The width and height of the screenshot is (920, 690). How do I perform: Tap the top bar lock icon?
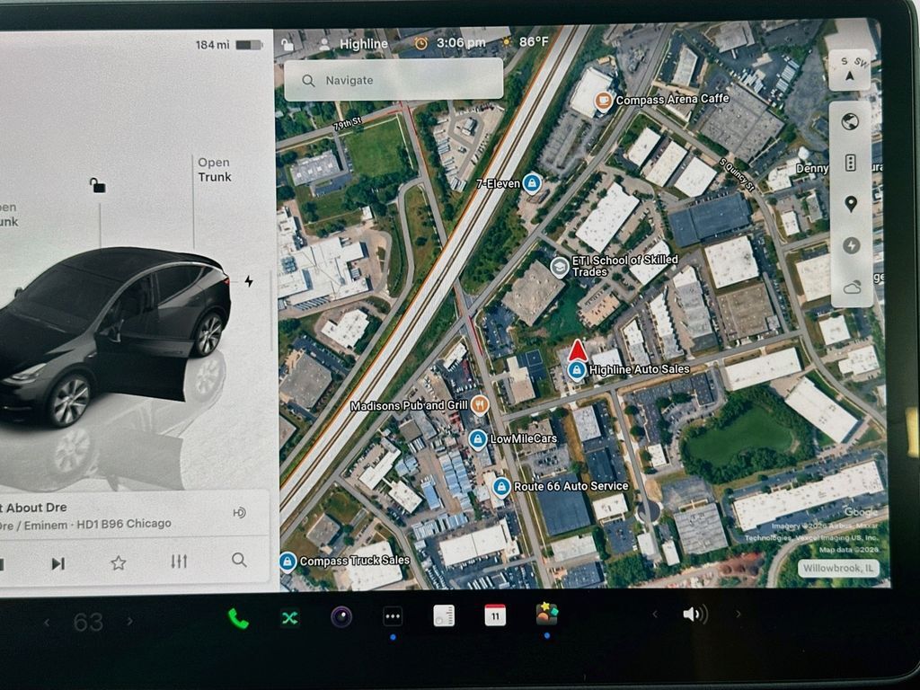pyautogui.click(x=287, y=44)
